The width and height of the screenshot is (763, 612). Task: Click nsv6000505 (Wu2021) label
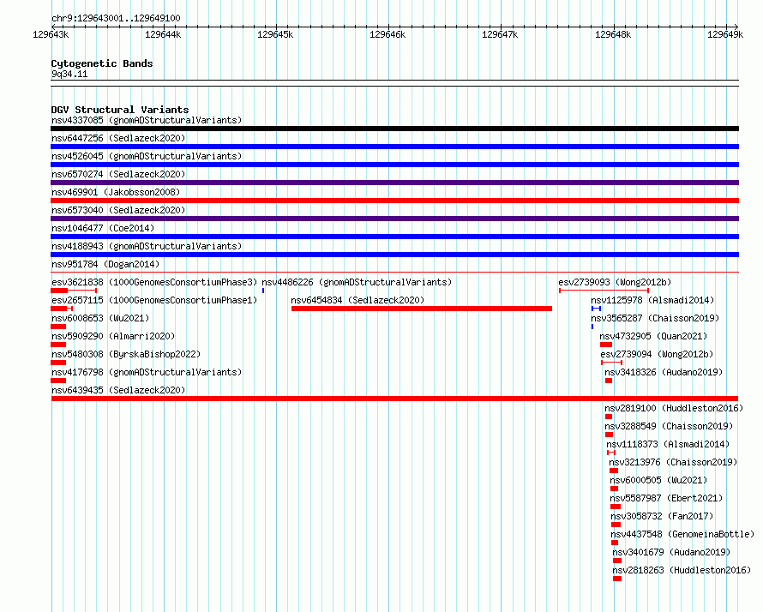[659, 480]
